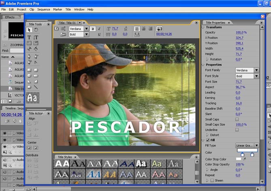Uncheck the Fill checkbox
The width and height of the screenshot is (271, 191).
coord(208,140)
